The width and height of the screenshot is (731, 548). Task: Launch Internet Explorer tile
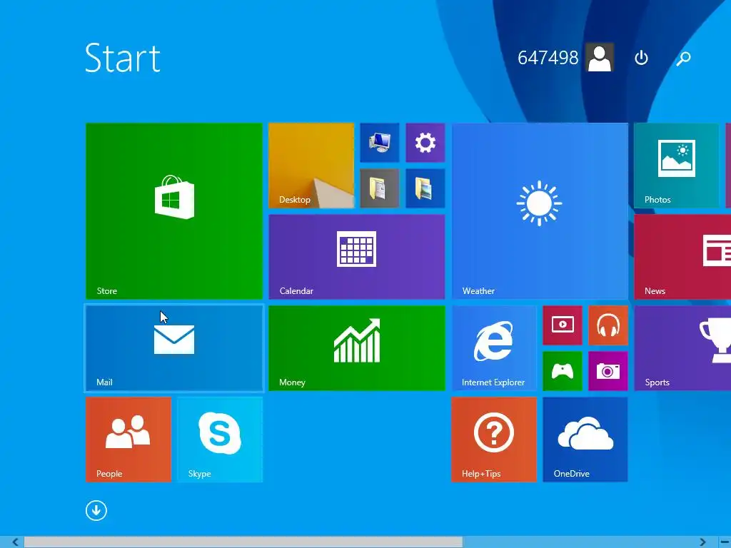(x=494, y=347)
